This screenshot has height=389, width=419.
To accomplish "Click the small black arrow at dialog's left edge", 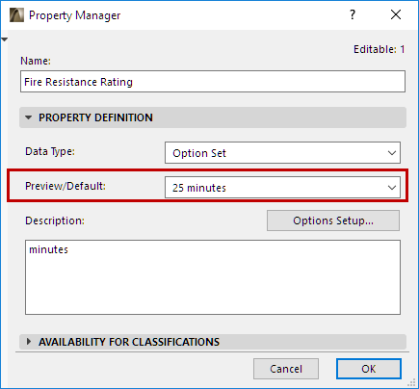I will pos(5,39).
